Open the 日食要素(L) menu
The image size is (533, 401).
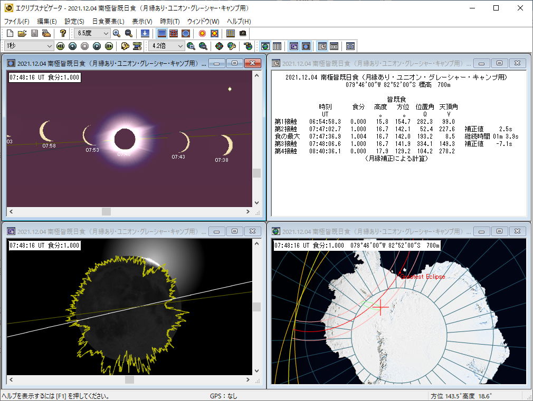[108, 22]
